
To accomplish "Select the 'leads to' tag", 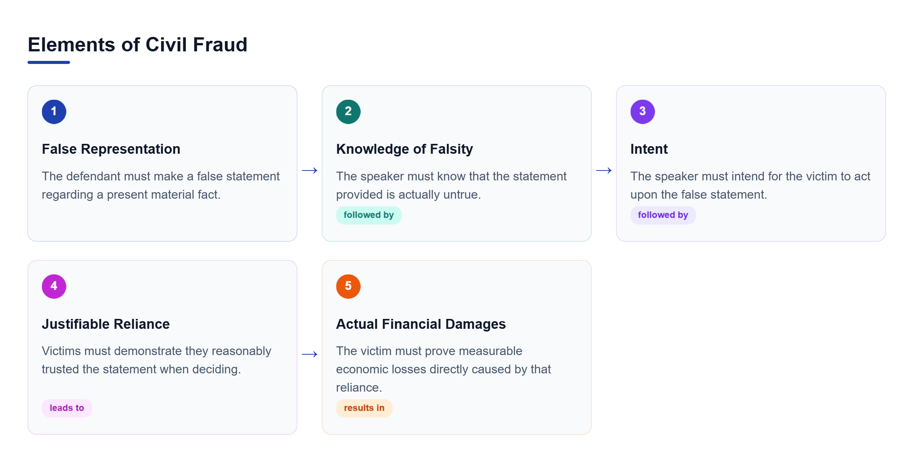I will click(x=67, y=408).
